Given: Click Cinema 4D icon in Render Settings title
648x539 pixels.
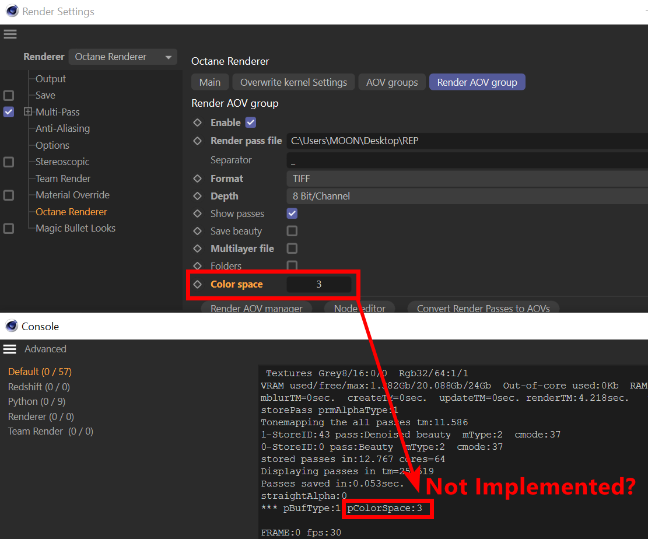Looking at the screenshot, I should click(12, 10).
